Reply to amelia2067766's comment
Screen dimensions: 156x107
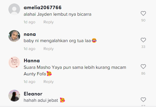click(x=49, y=22)
